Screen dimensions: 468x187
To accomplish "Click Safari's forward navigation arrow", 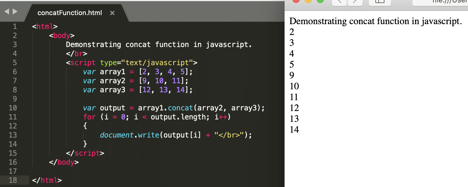I will click(355, 2).
